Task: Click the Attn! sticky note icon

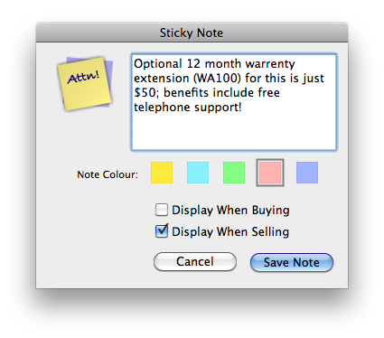Action: point(85,83)
